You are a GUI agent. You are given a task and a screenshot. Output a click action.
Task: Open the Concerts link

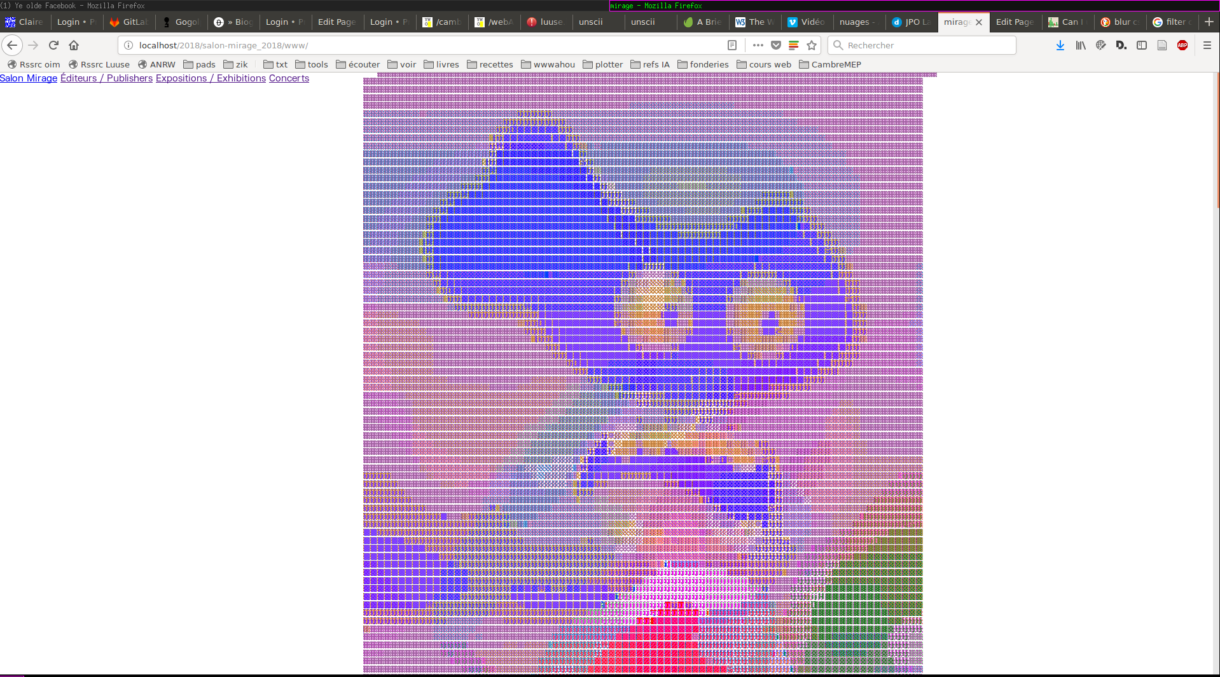click(289, 78)
